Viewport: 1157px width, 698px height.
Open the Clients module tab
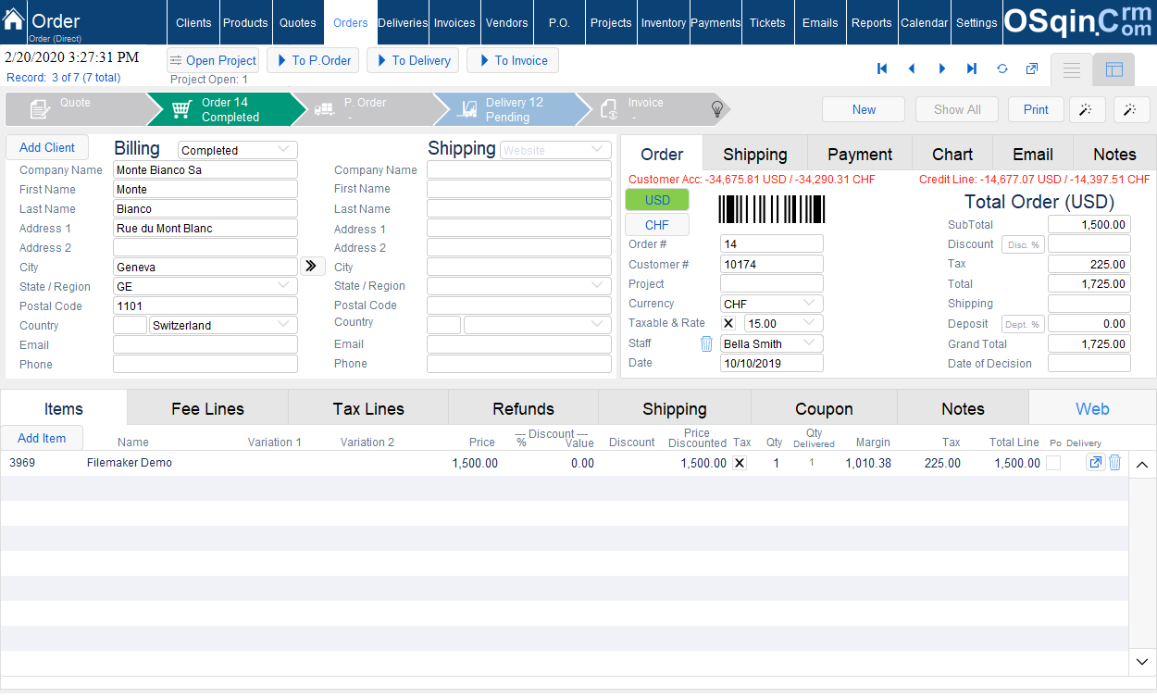193,22
